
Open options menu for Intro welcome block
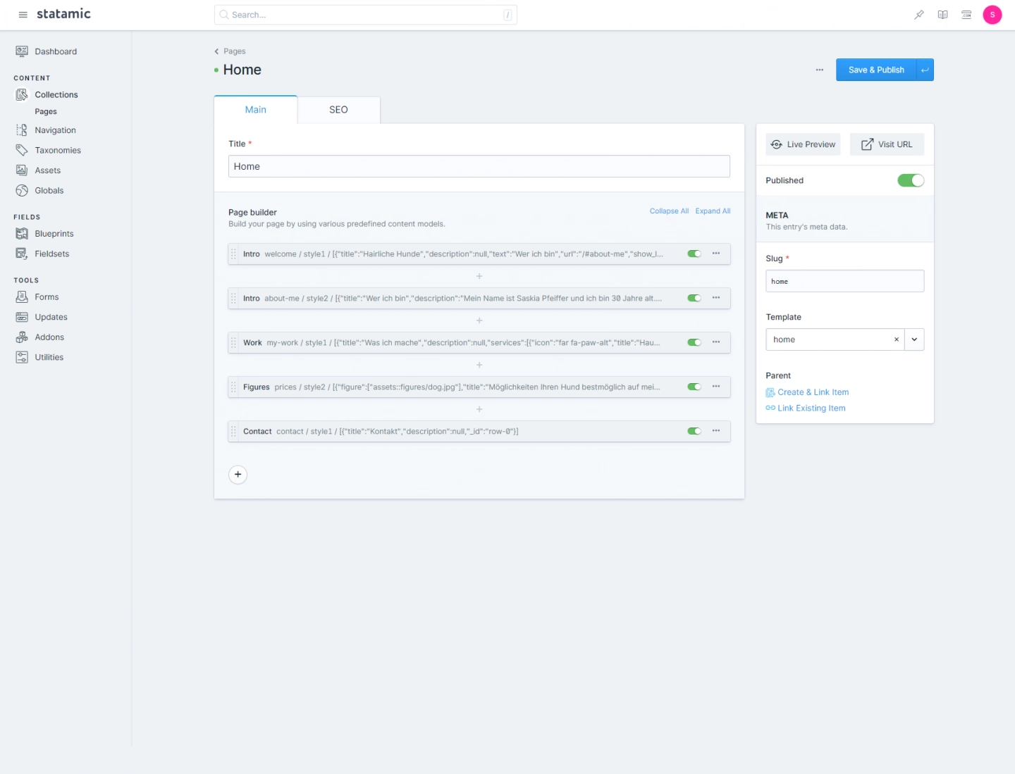(716, 254)
